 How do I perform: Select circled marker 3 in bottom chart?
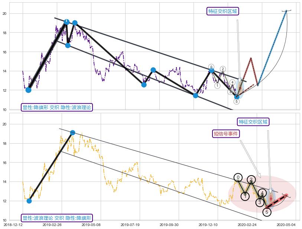pyautogui.click(x=260, y=202)
